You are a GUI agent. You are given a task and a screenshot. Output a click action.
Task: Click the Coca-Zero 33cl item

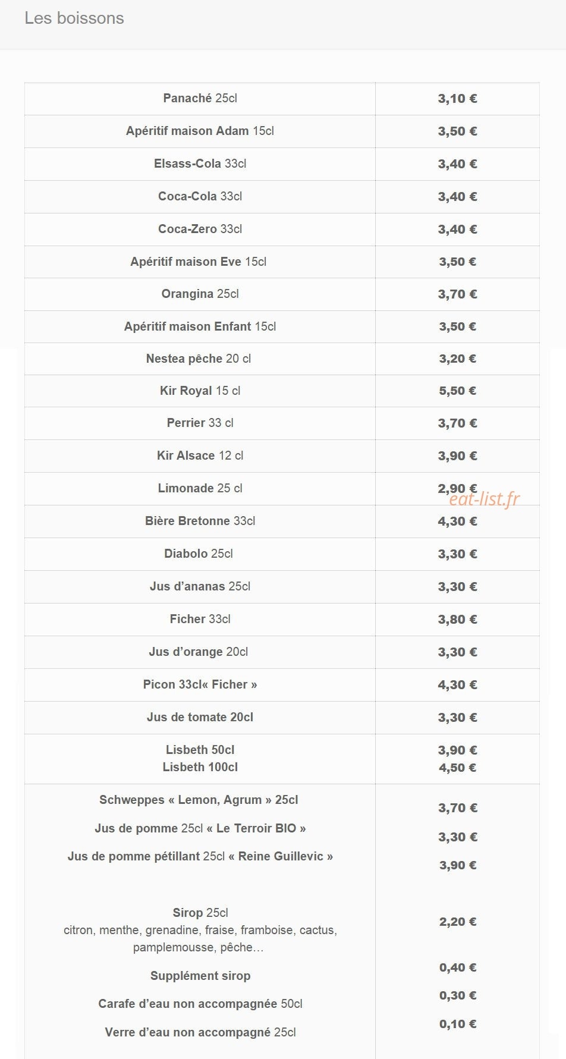[200, 229]
